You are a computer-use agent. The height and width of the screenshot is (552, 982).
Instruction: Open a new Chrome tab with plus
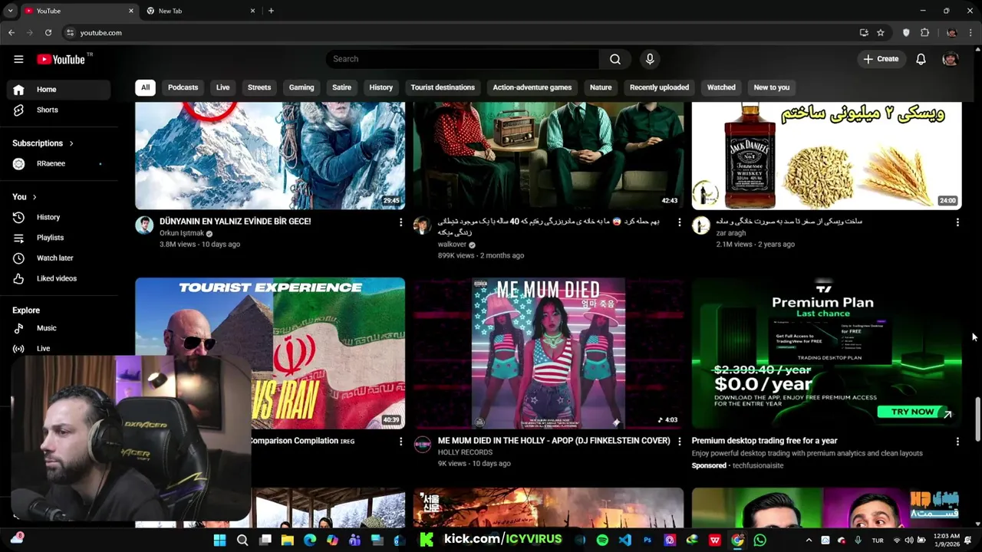click(271, 11)
